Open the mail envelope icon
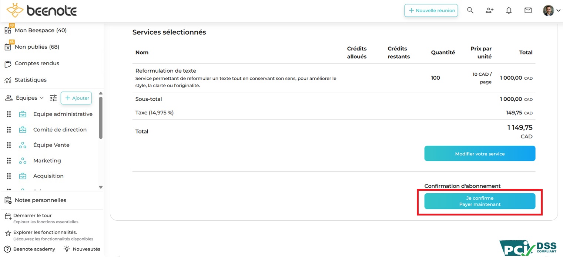This screenshot has width=563, height=269. (x=528, y=10)
